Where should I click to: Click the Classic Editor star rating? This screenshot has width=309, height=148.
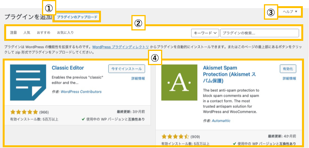24,112
